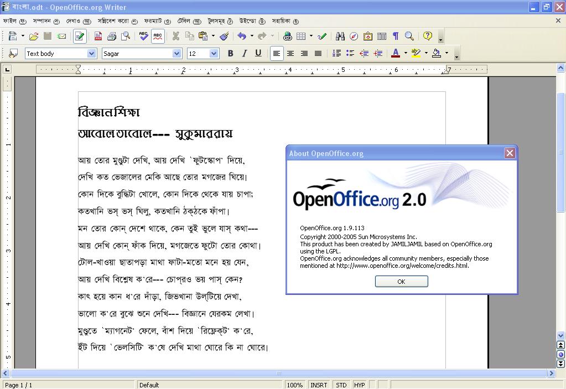
Task: Run the Spellcheck ABC checkmark icon
Action: 144,36
